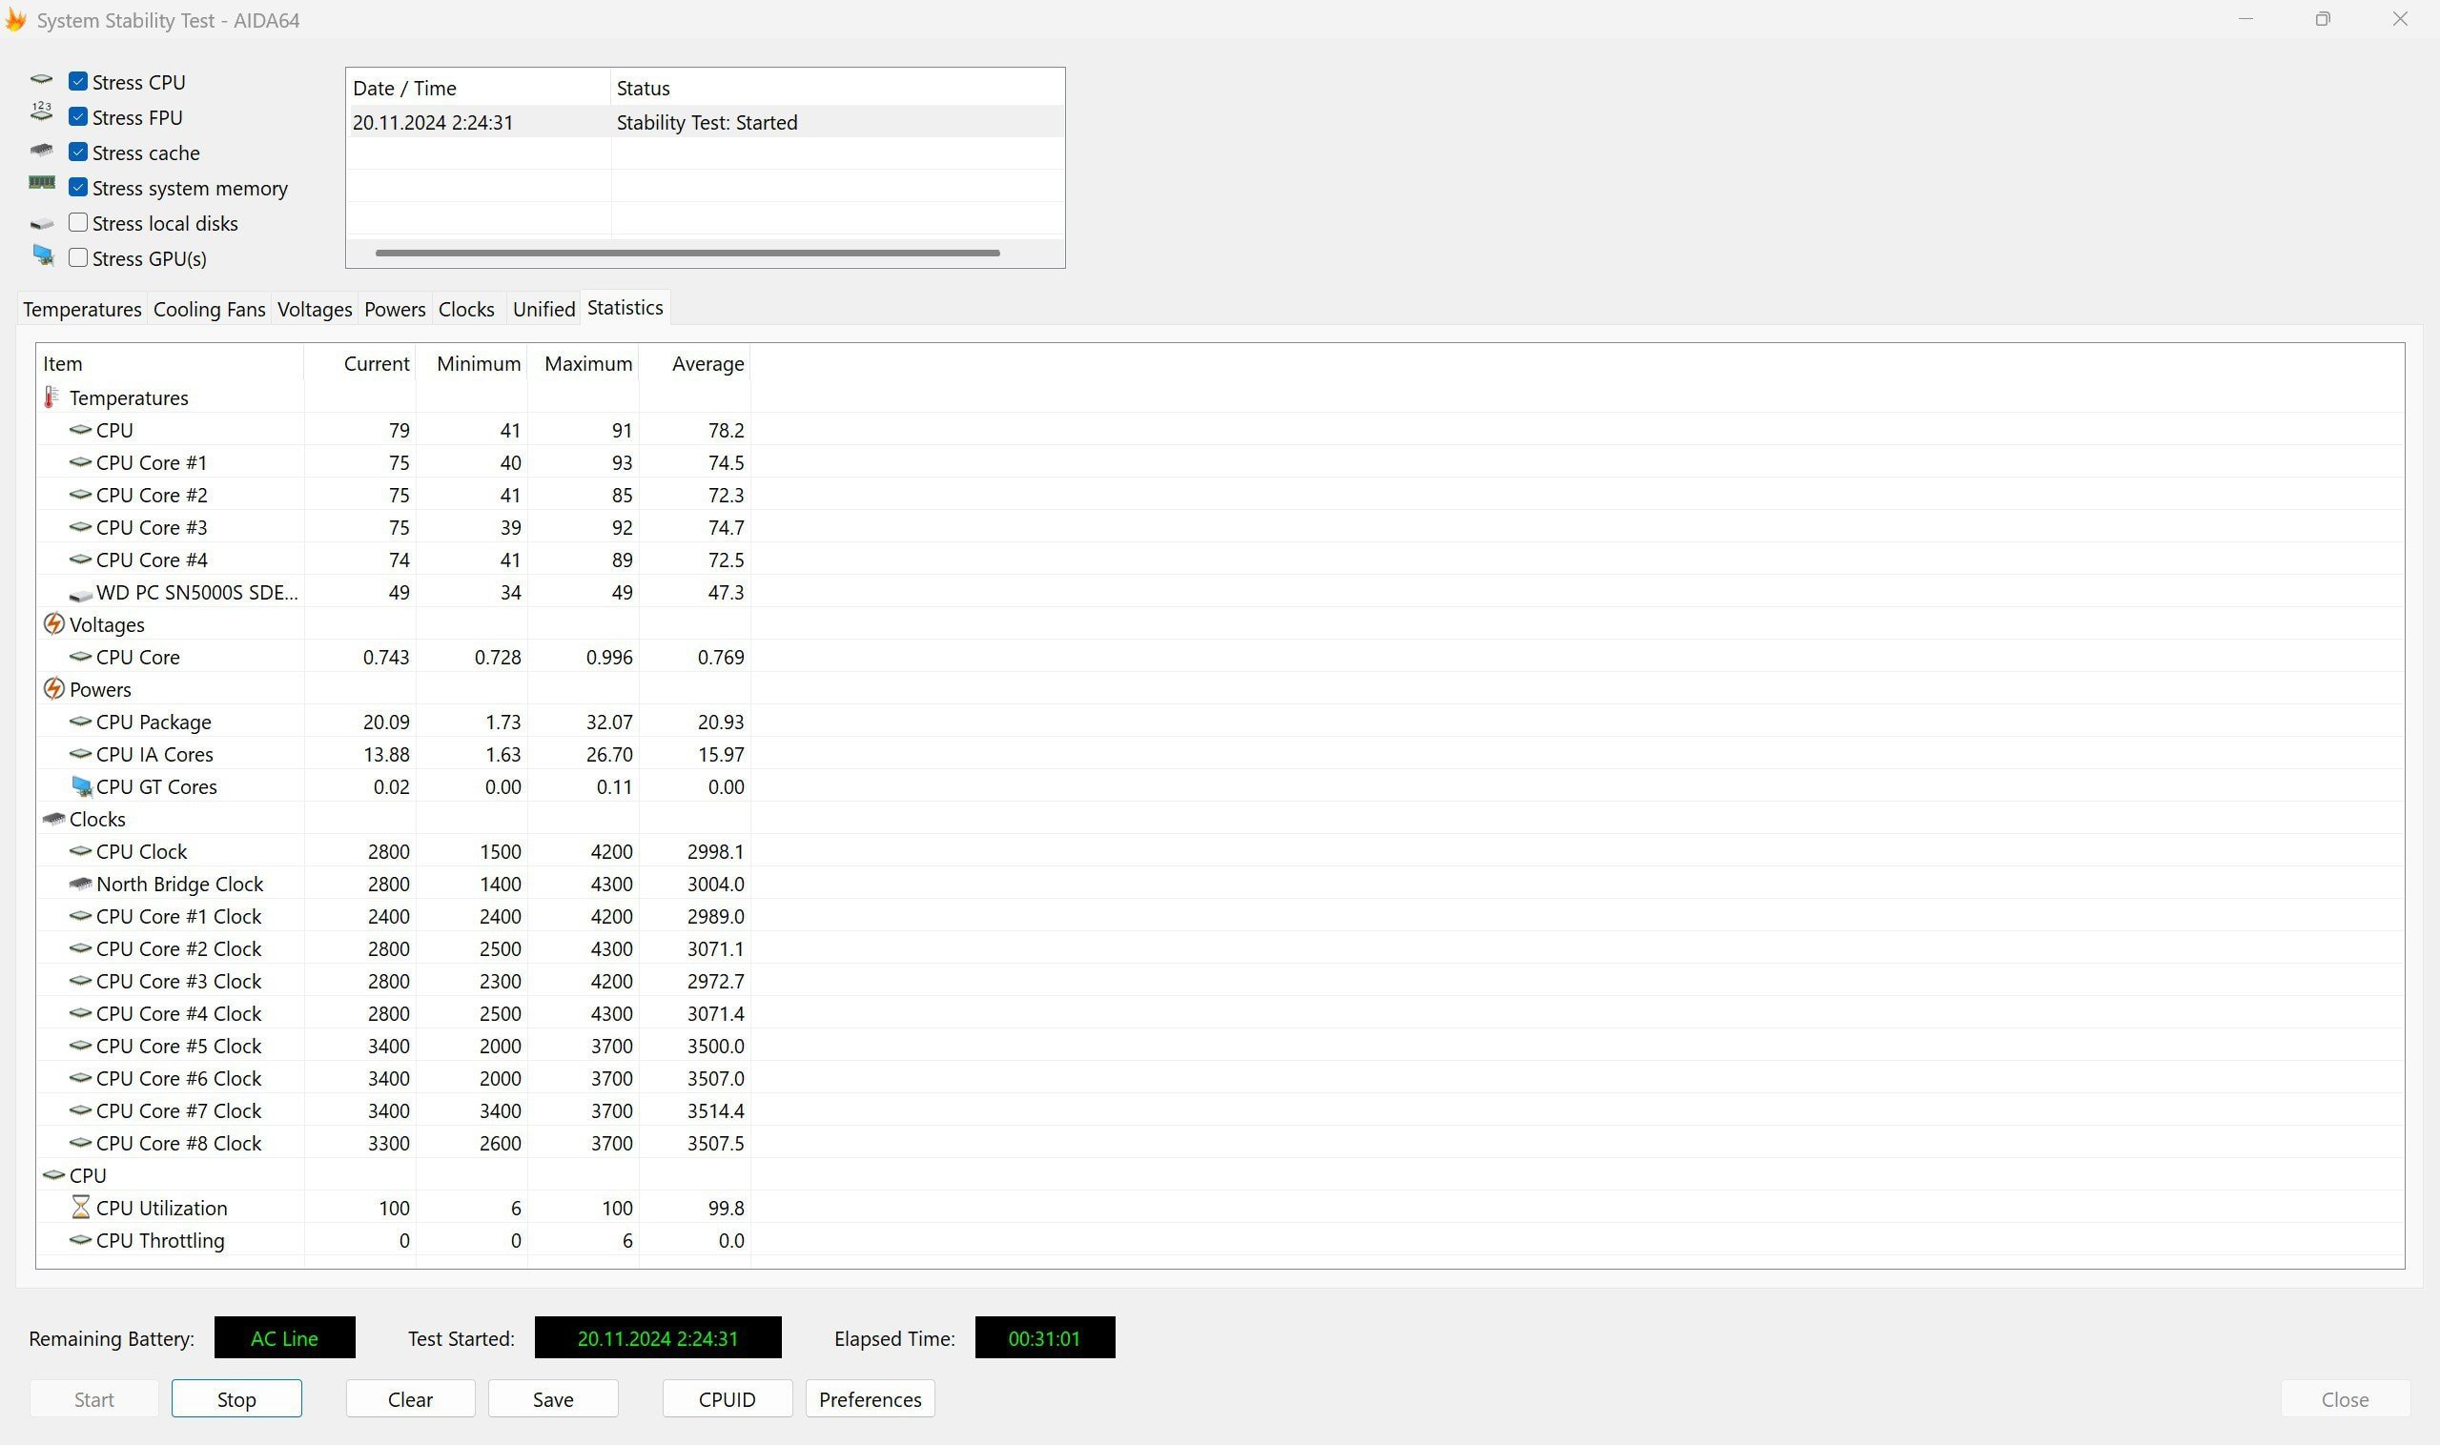Click the AIDA64 flame icon in title bar
Screen dimensions: 2440x1445
(15, 19)
